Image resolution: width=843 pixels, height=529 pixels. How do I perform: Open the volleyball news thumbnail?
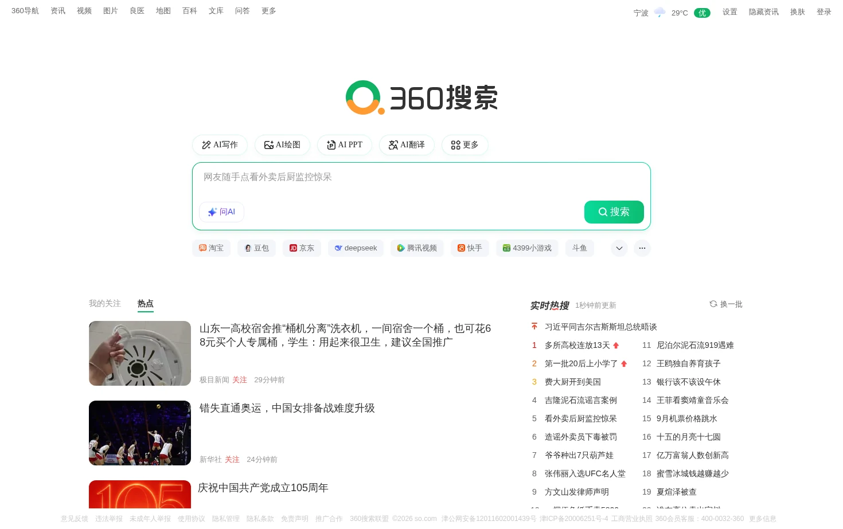140,433
